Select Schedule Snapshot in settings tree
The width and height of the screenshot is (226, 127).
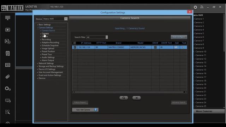(50, 46)
